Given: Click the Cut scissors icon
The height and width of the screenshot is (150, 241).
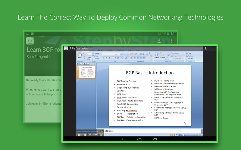Looking at the screenshot, I should point(84,53).
